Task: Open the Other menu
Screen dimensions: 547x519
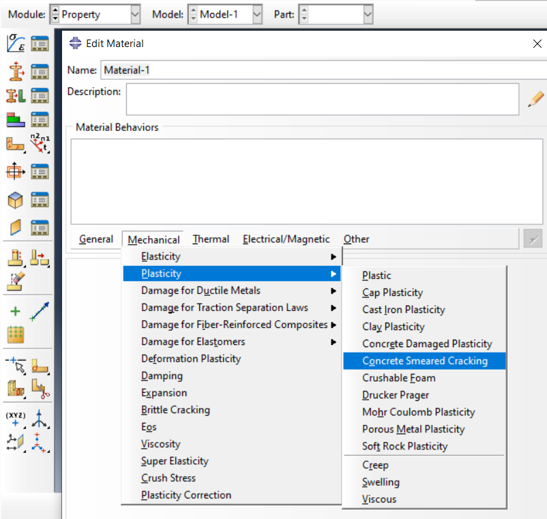Action: click(356, 239)
